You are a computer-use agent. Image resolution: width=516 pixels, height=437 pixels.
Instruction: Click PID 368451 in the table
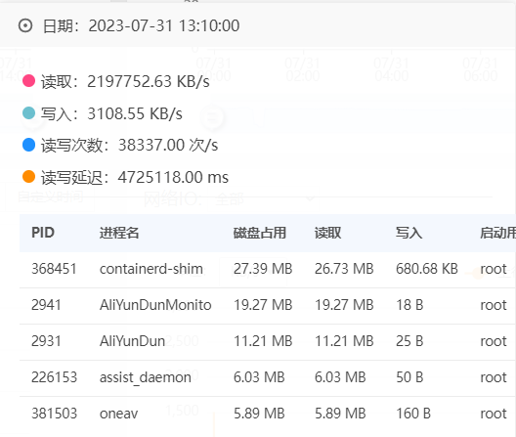point(54,269)
